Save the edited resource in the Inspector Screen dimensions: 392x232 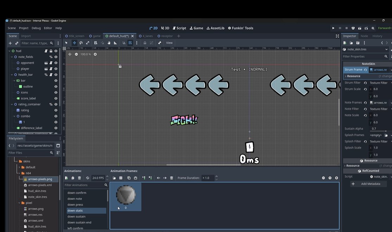click(x=358, y=43)
